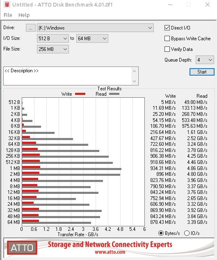217x260 pixels.
Task: Click the 216.64 MB/s write value
Action: pos(163,132)
